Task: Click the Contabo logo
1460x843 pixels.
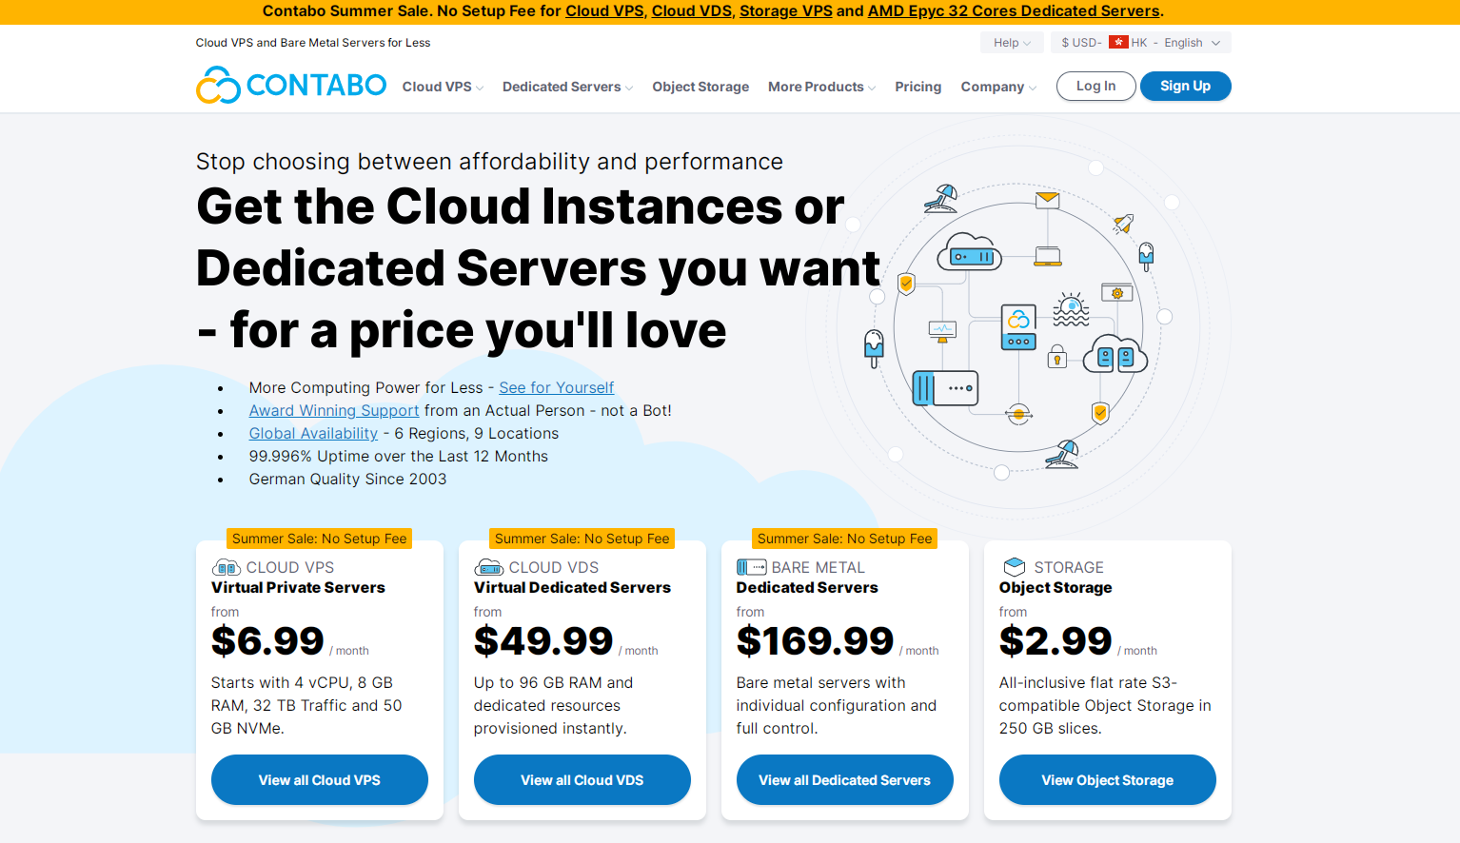Action: click(291, 85)
